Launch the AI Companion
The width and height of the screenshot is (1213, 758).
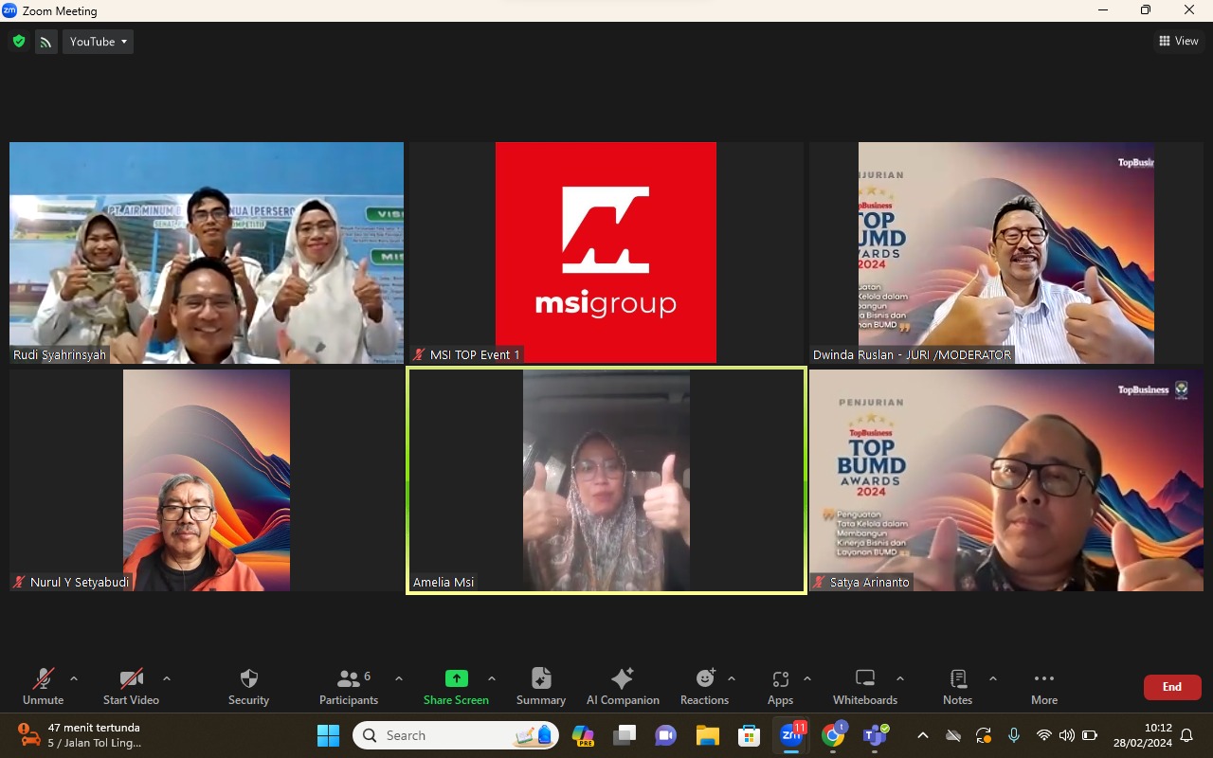tap(623, 687)
